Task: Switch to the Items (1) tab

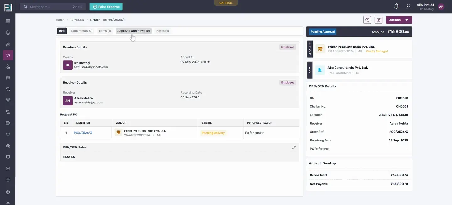Action: tap(105, 31)
